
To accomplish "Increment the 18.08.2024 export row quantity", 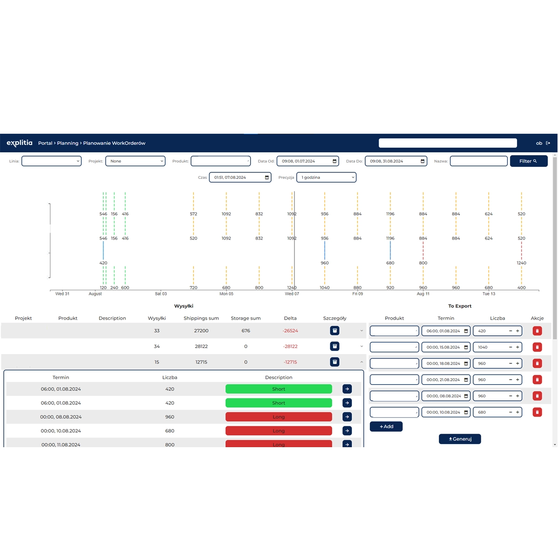I will 518,363.
